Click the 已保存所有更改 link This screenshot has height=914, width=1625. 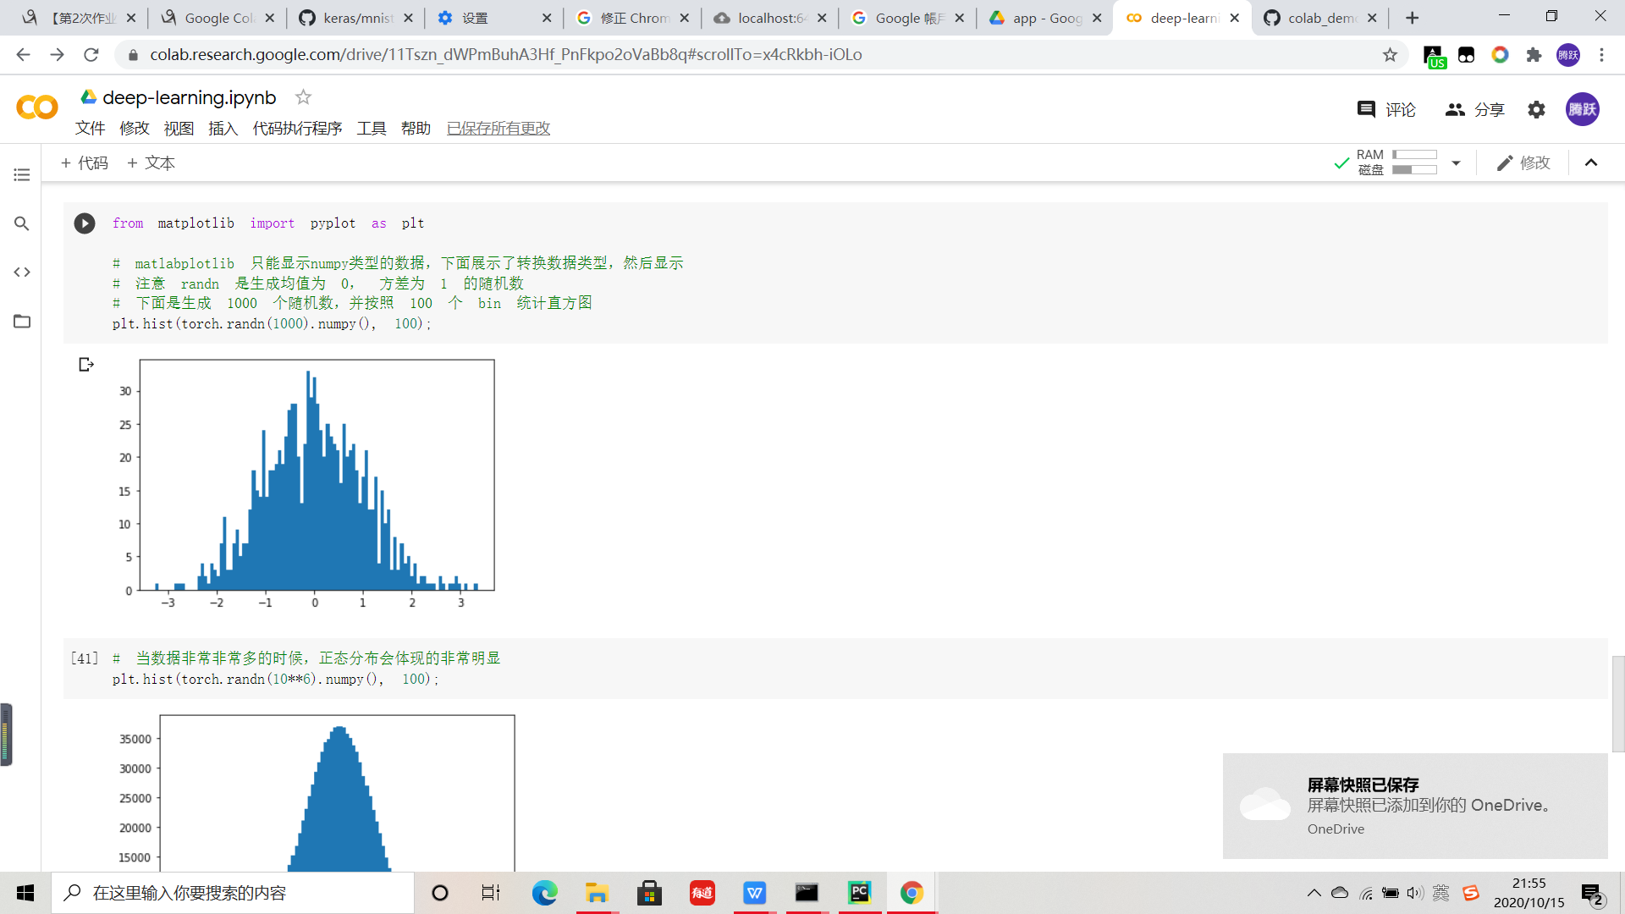pyautogui.click(x=498, y=128)
